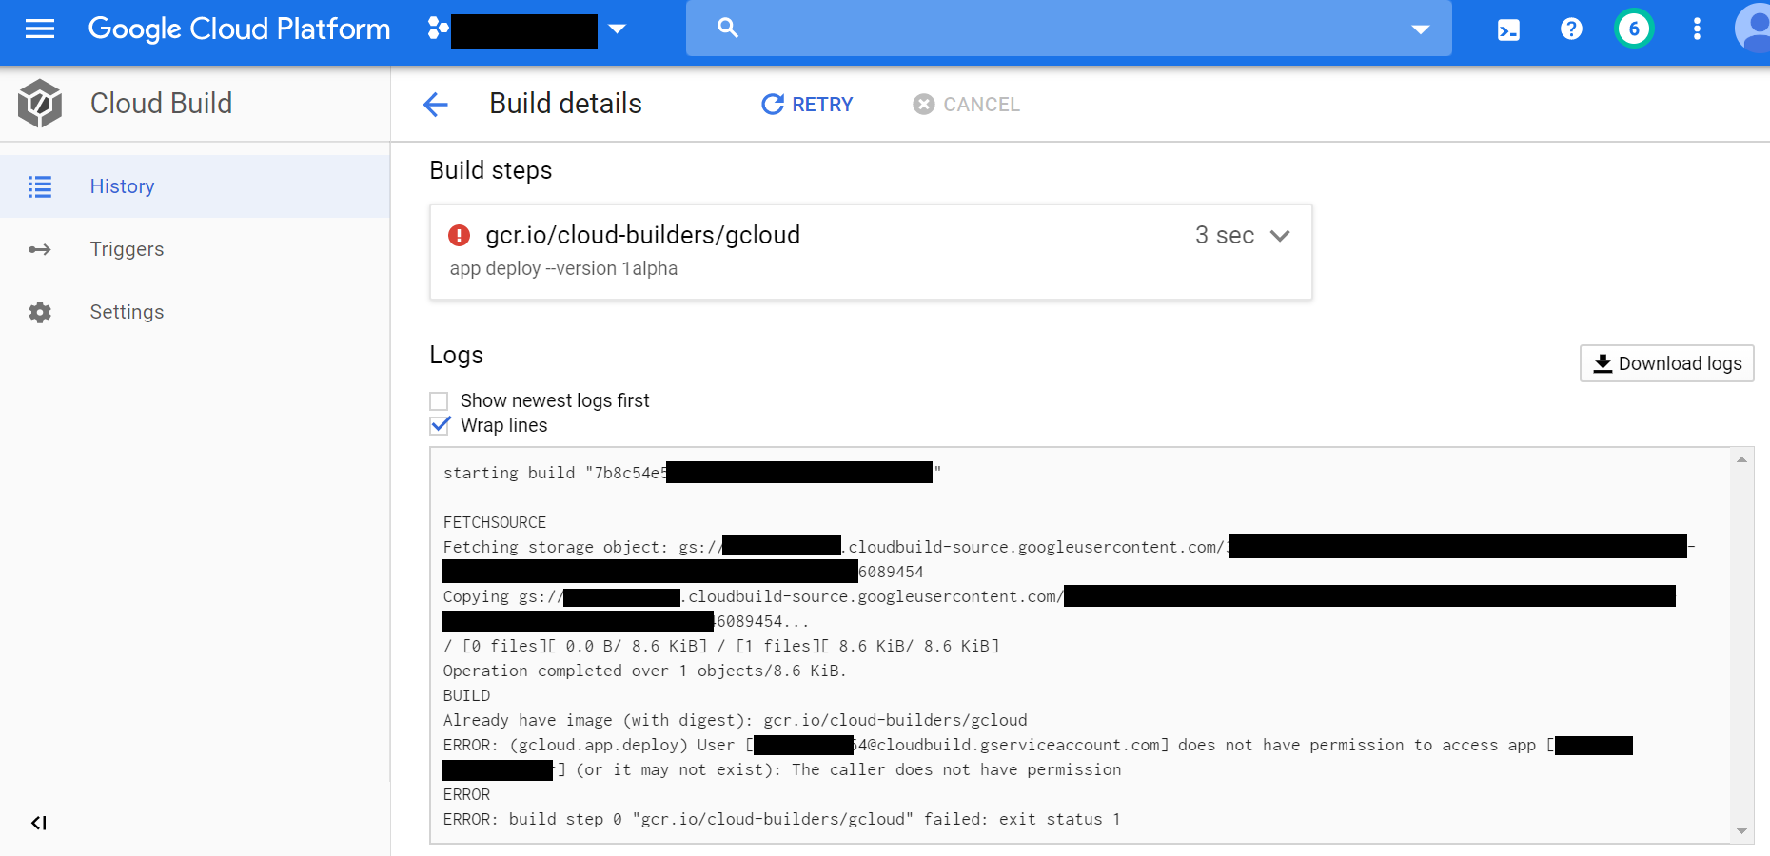1770x856 pixels.
Task: Click the Cloud Build product icon
Action: [40, 104]
